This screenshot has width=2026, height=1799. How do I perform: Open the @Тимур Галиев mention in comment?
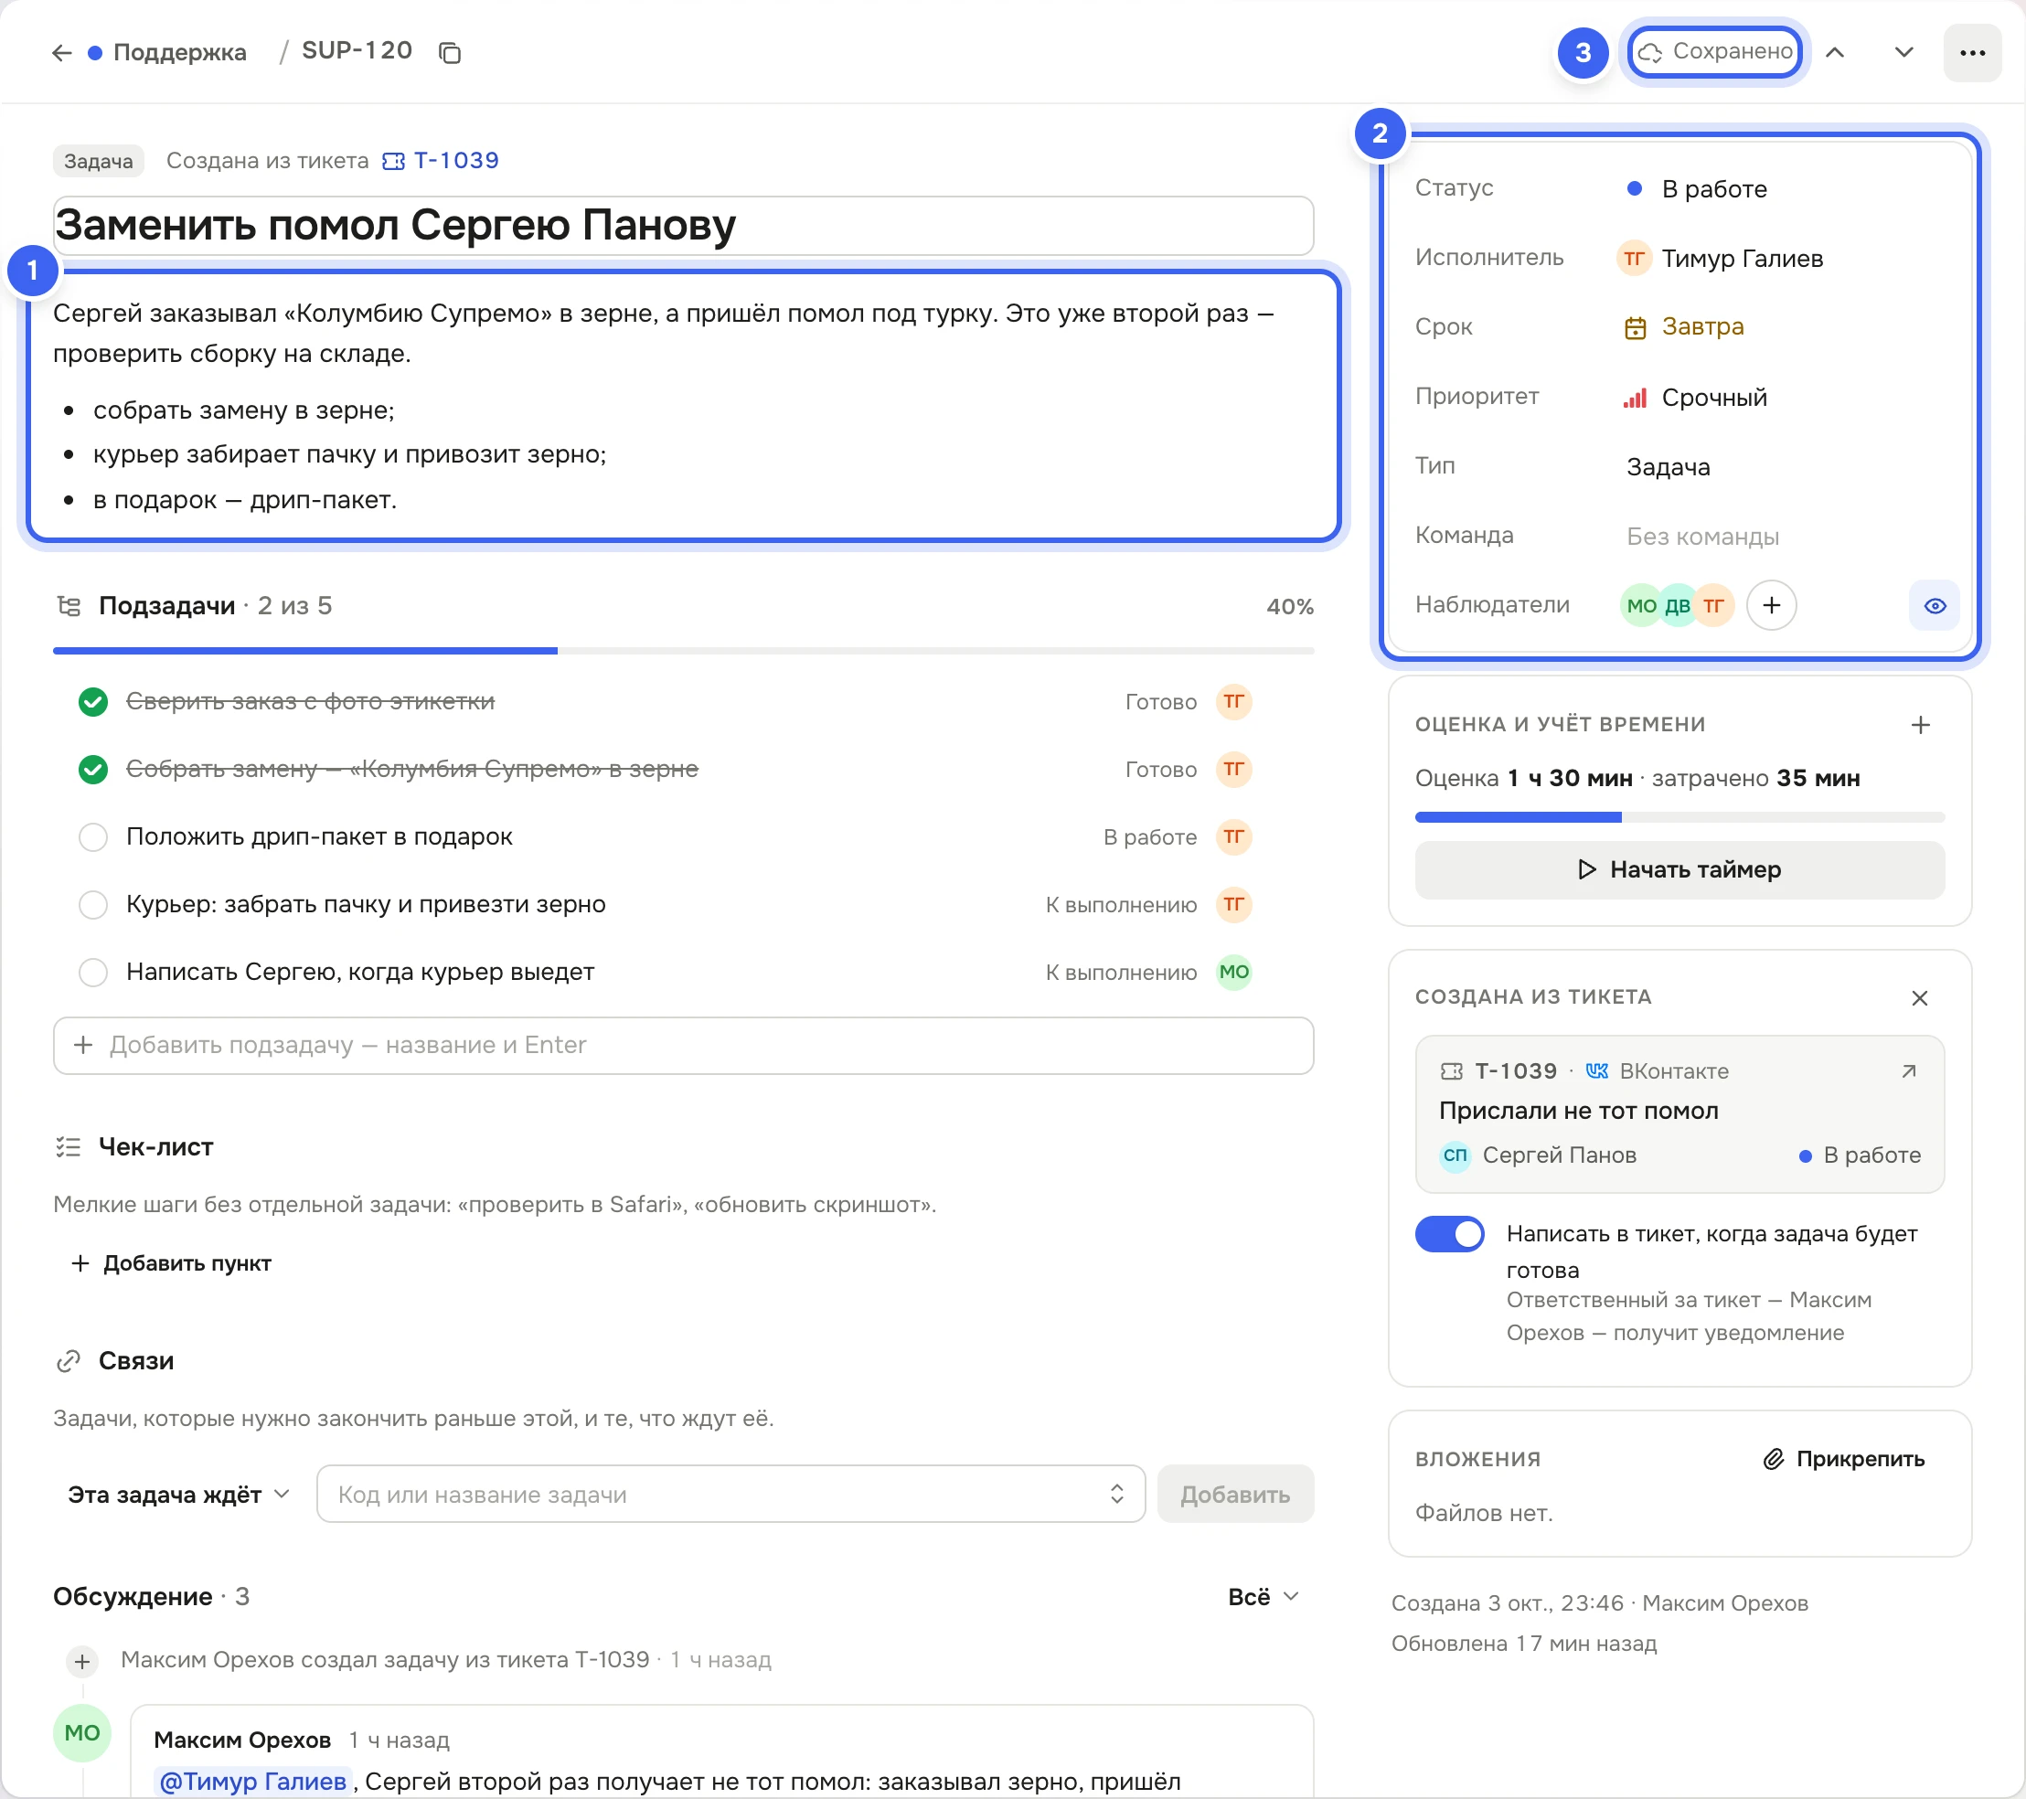coord(252,1781)
